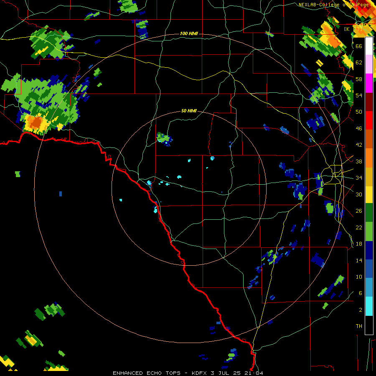Click the legend value '50'
376x376 pixels.
pos(359,112)
